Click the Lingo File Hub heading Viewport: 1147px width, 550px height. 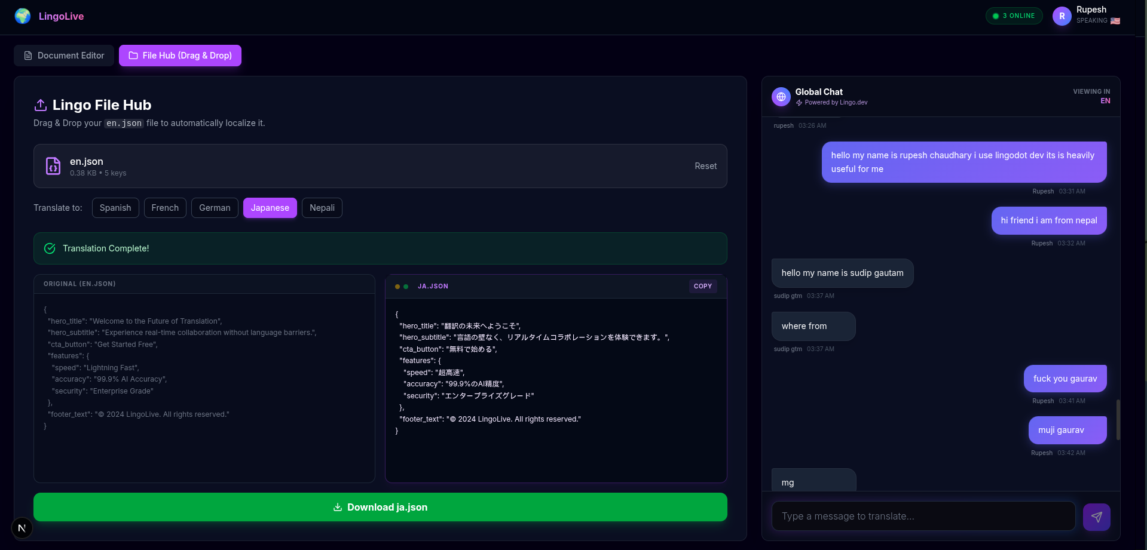[x=102, y=105]
